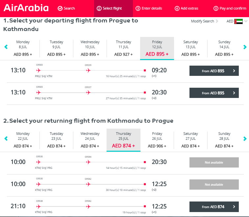Click G9583 plane icon on 09:20 arrival flight
Image resolution: width=249 pixels, height=217 pixels.
click(x=38, y=70)
